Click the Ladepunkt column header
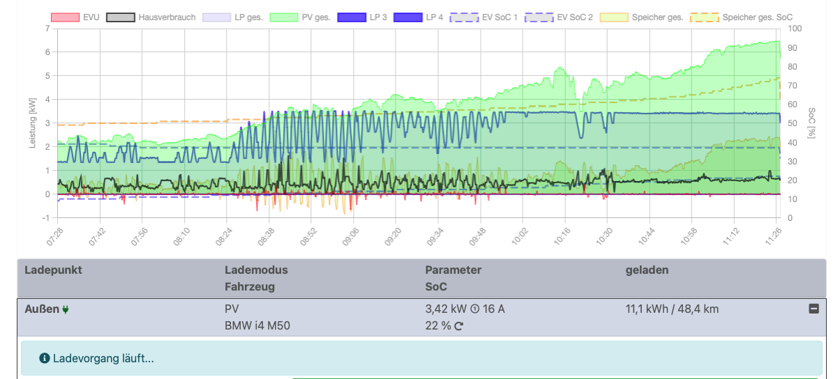Image resolution: width=833 pixels, height=379 pixels. 53,270
